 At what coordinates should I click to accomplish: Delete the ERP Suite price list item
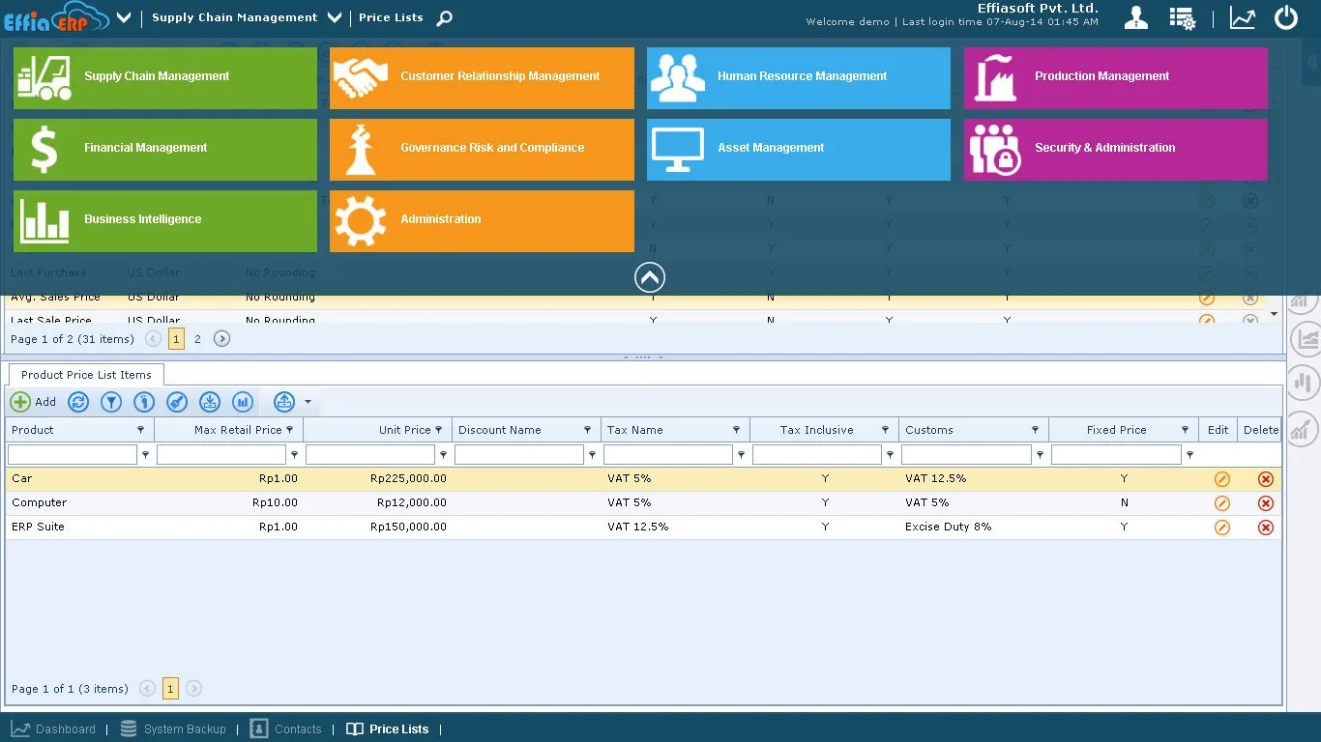tap(1266, 528)
